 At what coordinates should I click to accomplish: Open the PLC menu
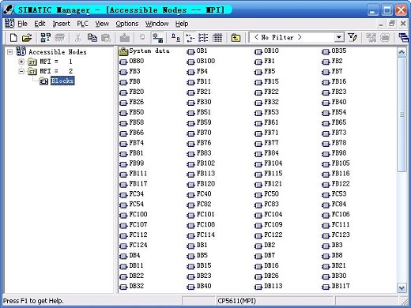point(82,24)
